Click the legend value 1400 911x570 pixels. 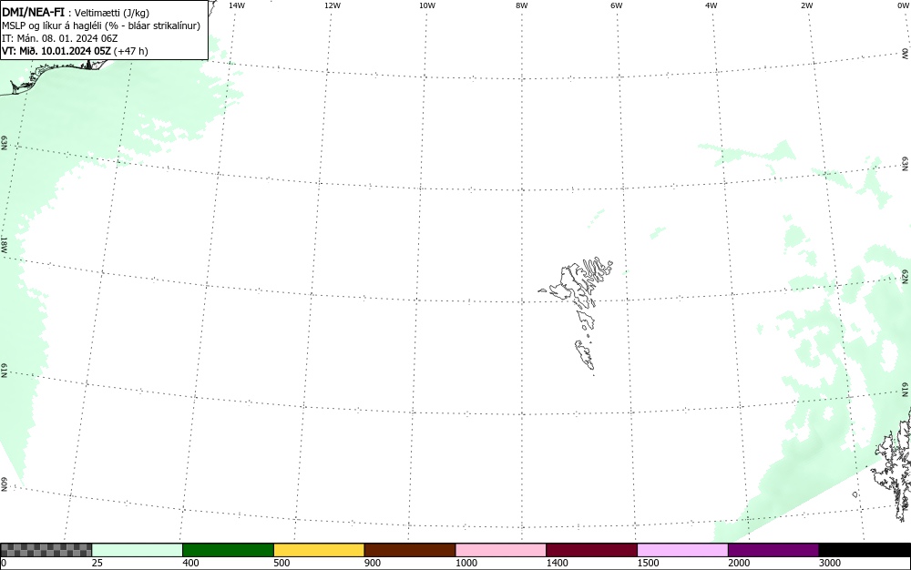[x=558, y=563]
